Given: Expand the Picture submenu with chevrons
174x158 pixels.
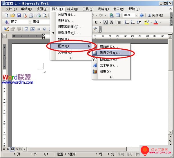Looking at the screenshot, I should (x=111, y=77).
